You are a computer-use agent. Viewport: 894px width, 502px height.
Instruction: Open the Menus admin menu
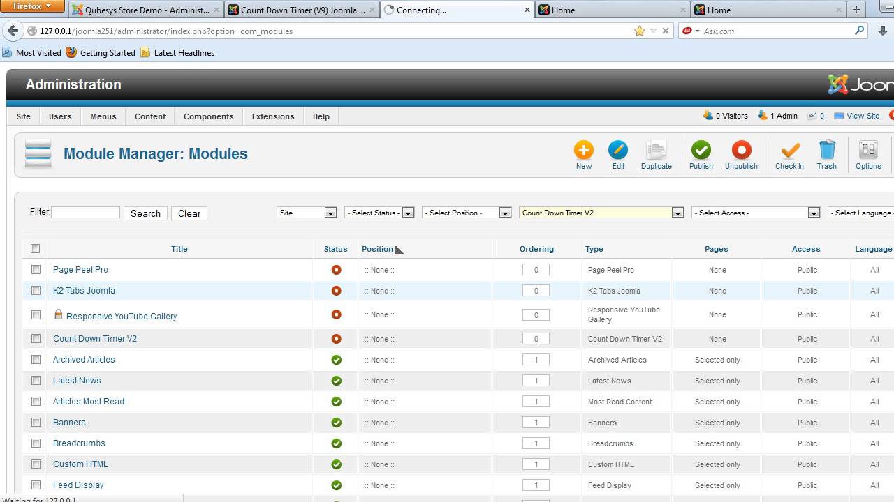tap(103, 116)
